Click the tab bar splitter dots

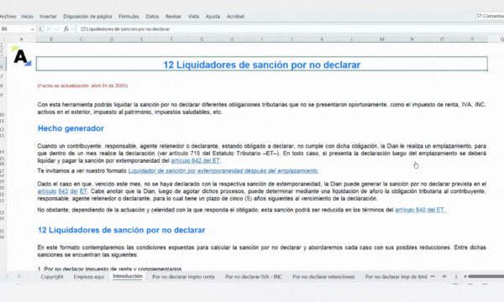point(456,276)
